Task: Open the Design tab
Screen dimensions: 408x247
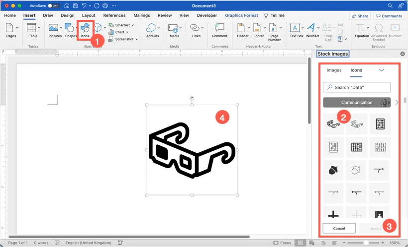Action: (x=67, y=15)
